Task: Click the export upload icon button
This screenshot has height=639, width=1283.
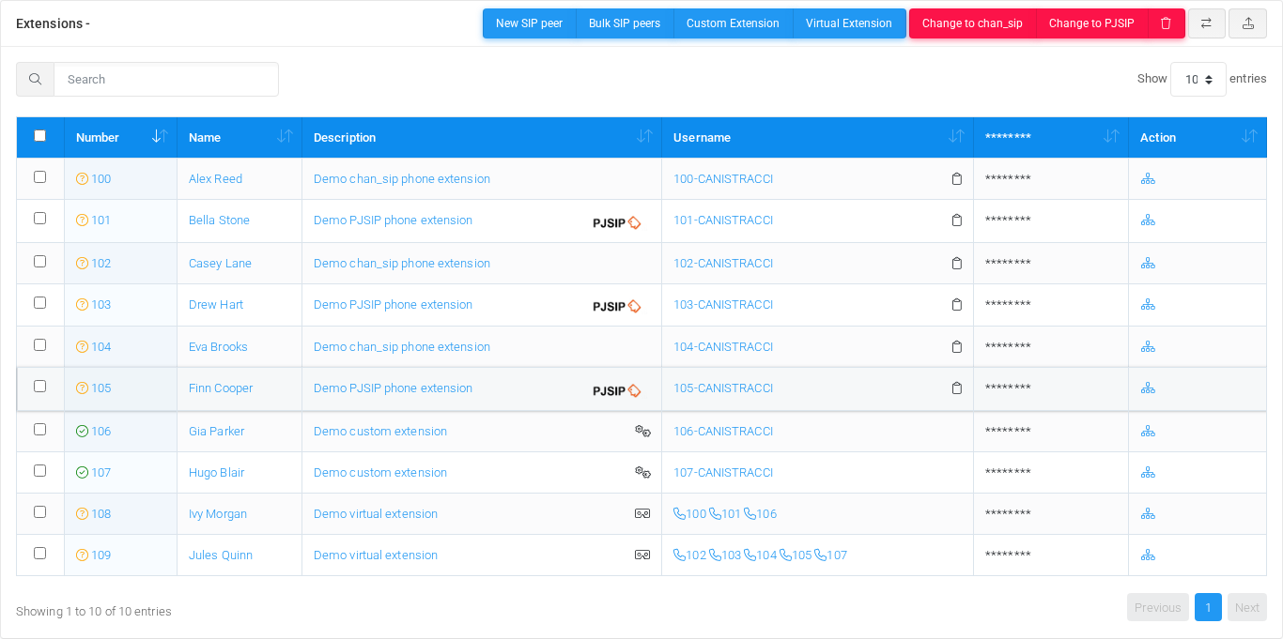Action: (x=1247, y=23)
